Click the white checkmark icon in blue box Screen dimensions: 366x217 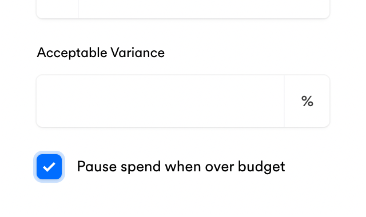click(x=49, y=167)
